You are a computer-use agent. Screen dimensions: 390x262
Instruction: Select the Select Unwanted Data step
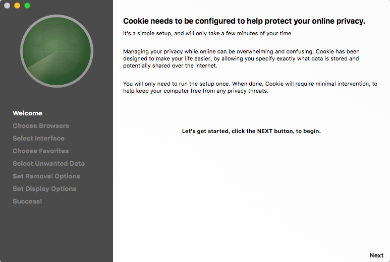tap(48, 164)
